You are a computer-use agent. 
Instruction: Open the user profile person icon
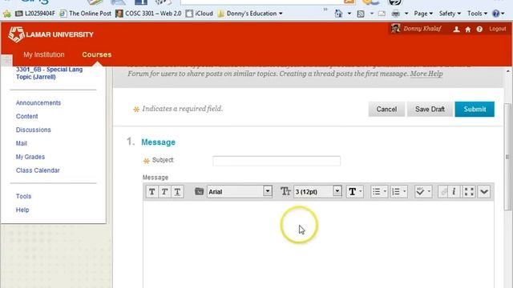[x=456, y=30]
